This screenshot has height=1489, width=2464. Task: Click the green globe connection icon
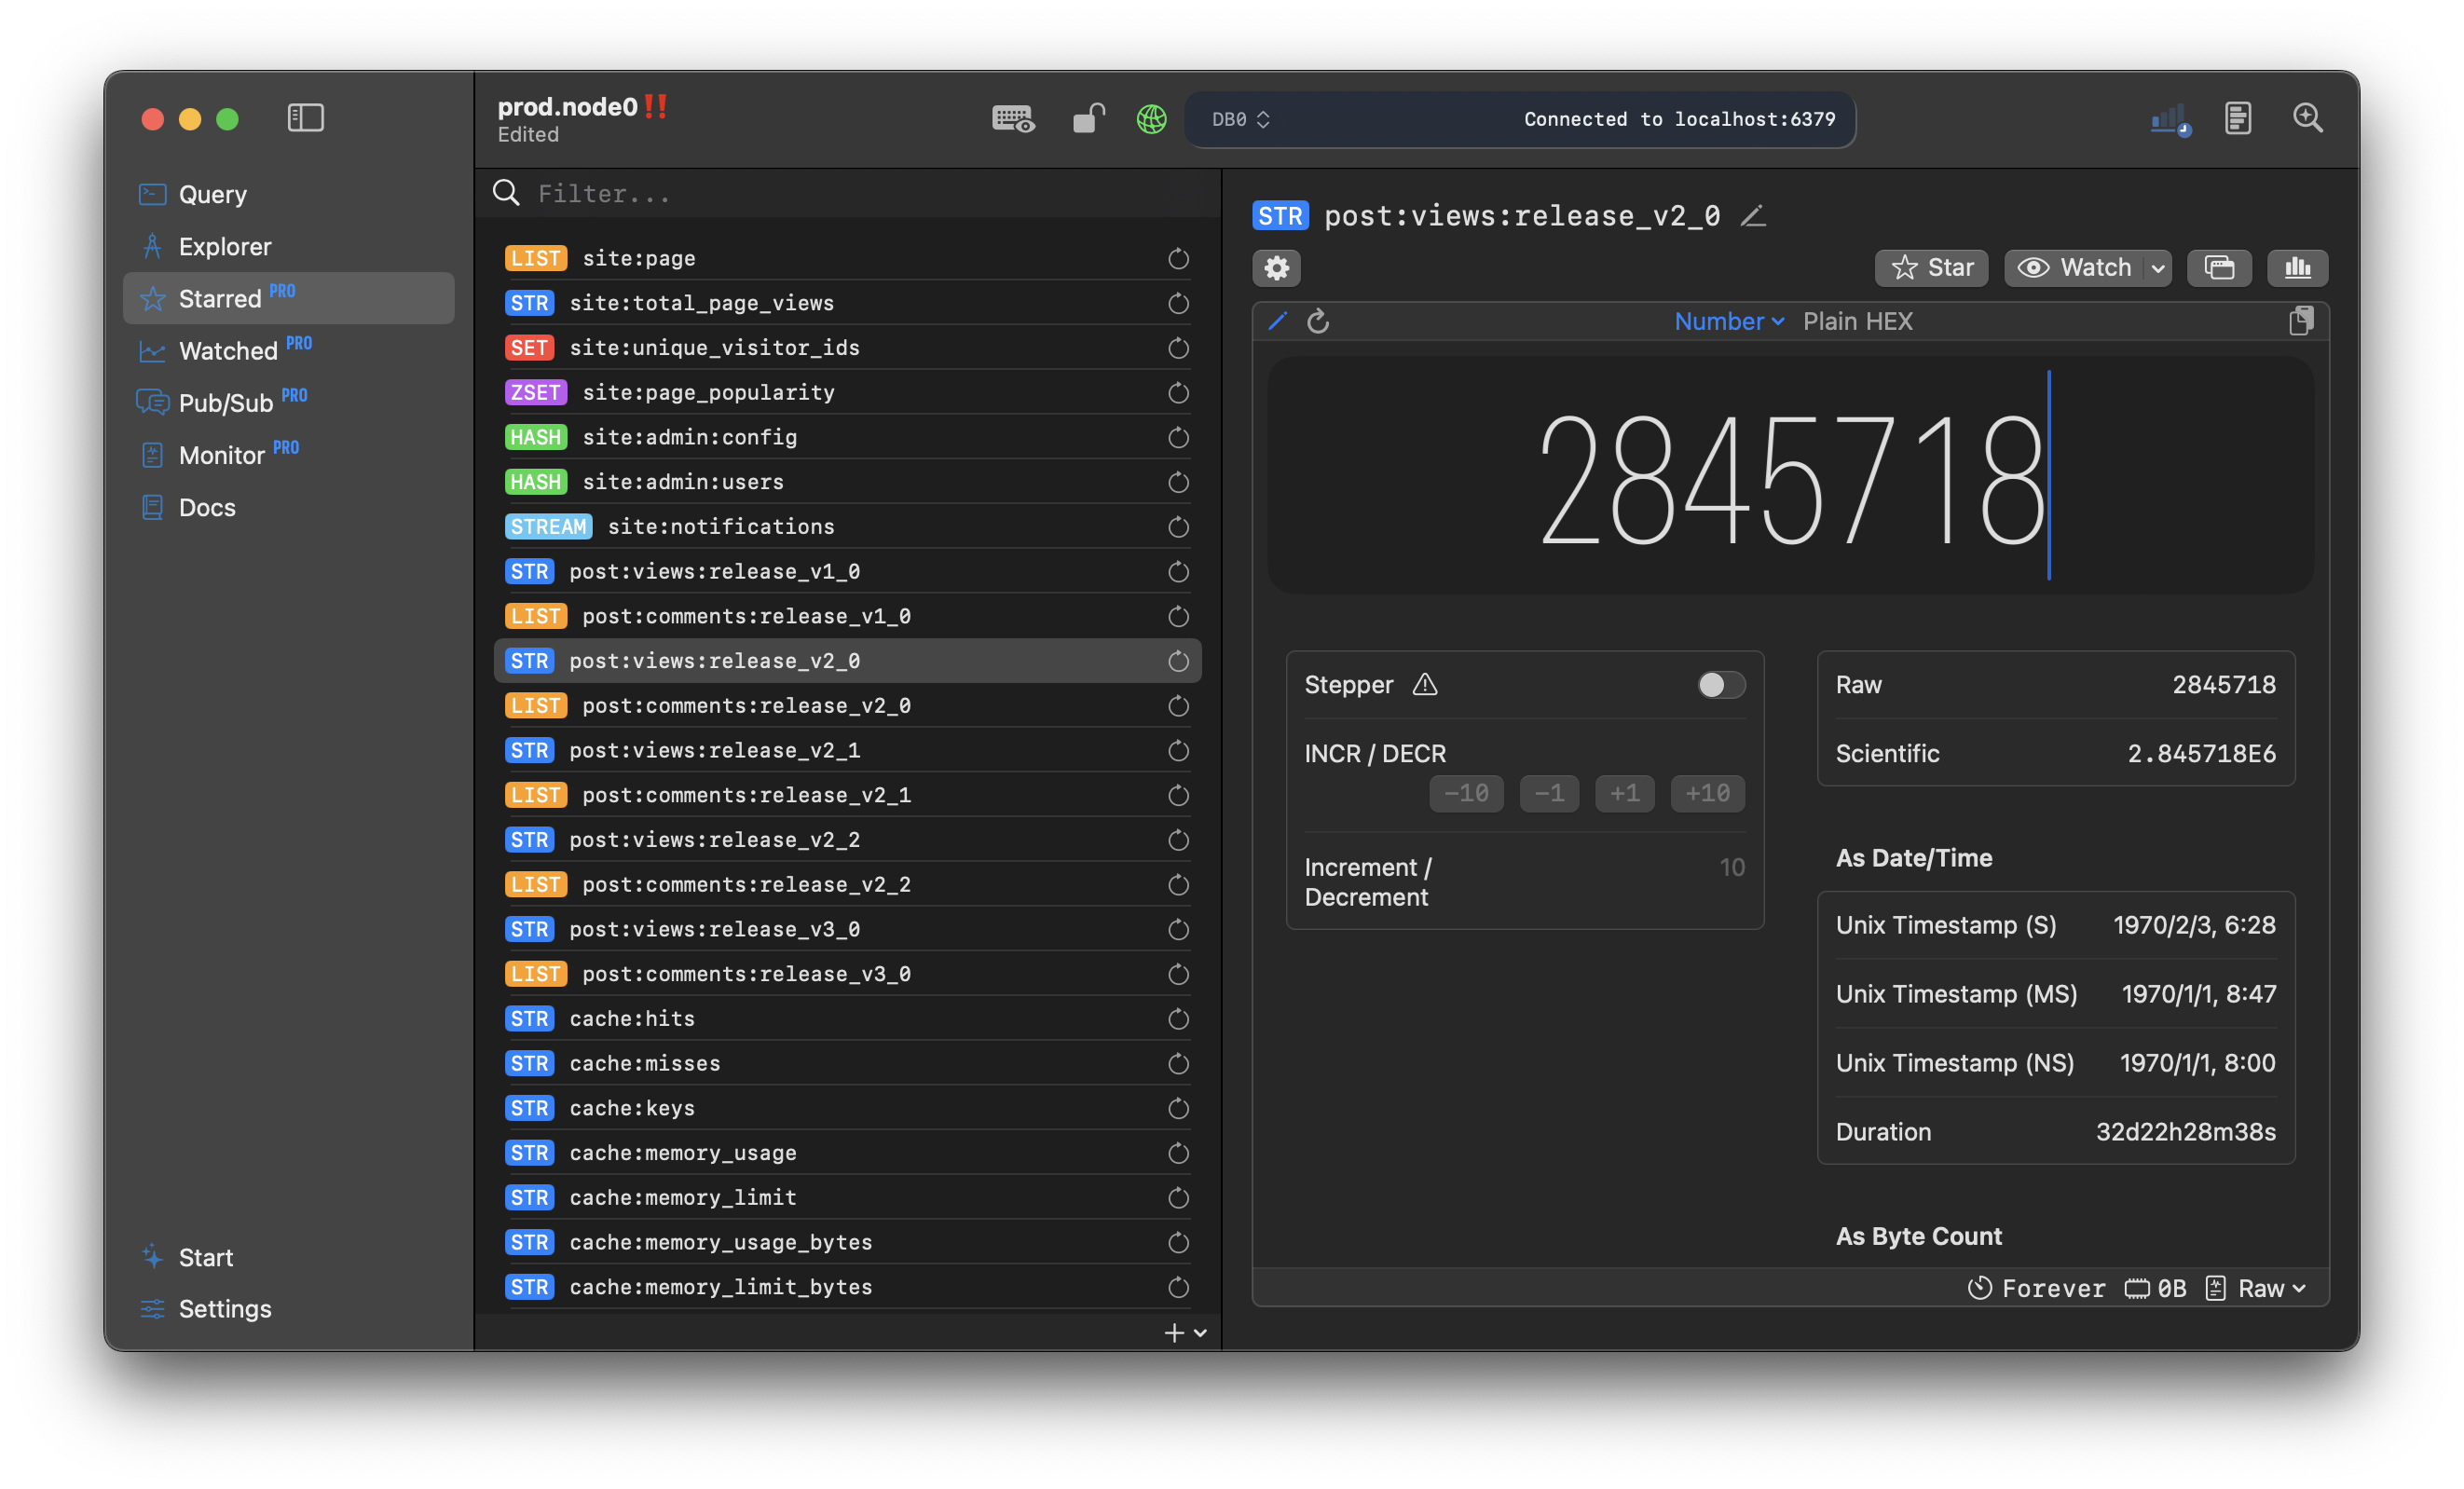[x=1151, y=119]
